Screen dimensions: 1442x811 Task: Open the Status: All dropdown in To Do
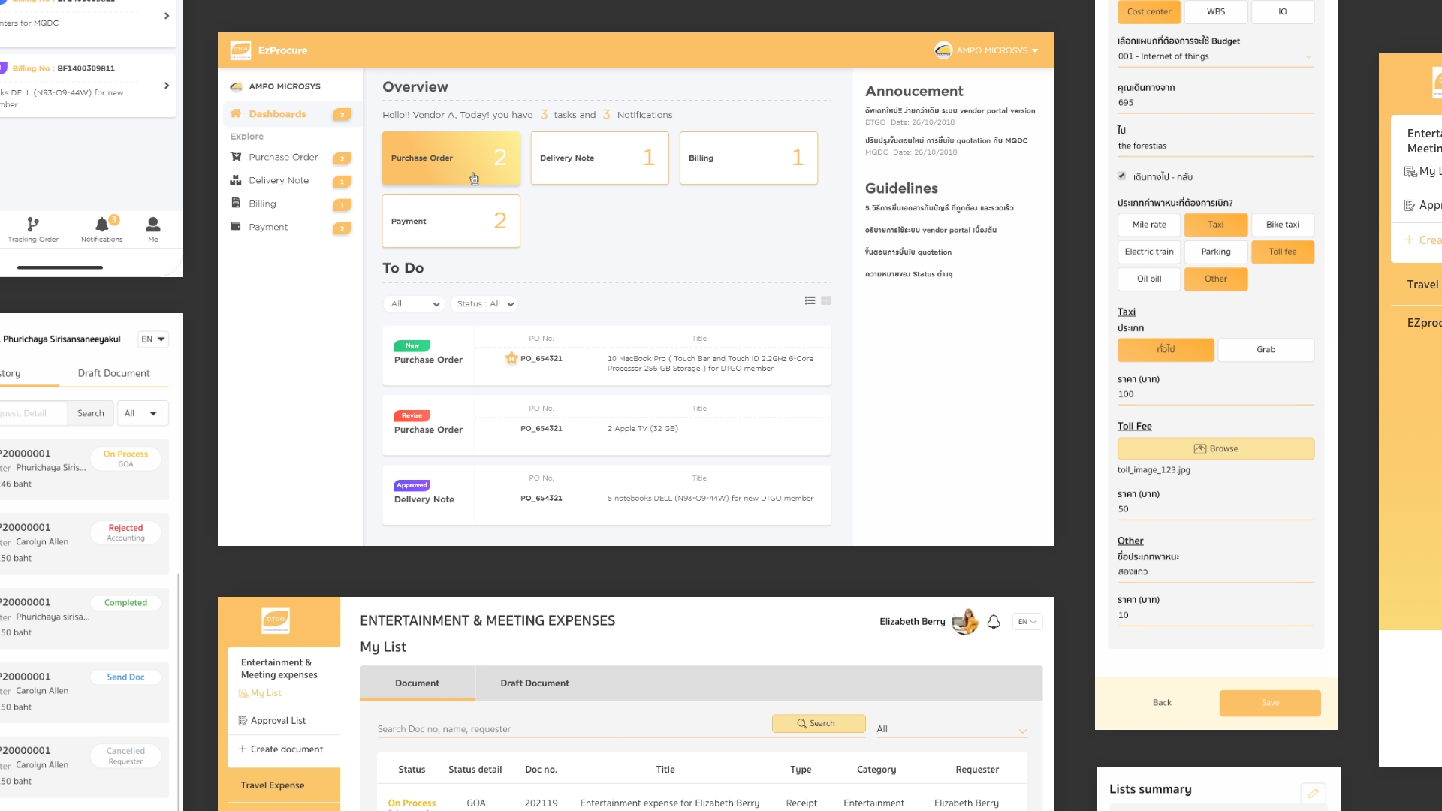(x=484, y=304)
